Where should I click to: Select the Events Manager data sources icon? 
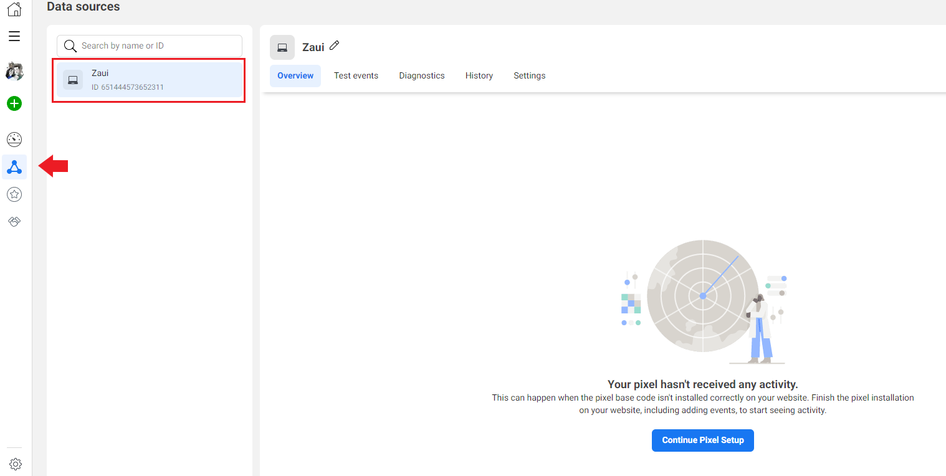14,166
